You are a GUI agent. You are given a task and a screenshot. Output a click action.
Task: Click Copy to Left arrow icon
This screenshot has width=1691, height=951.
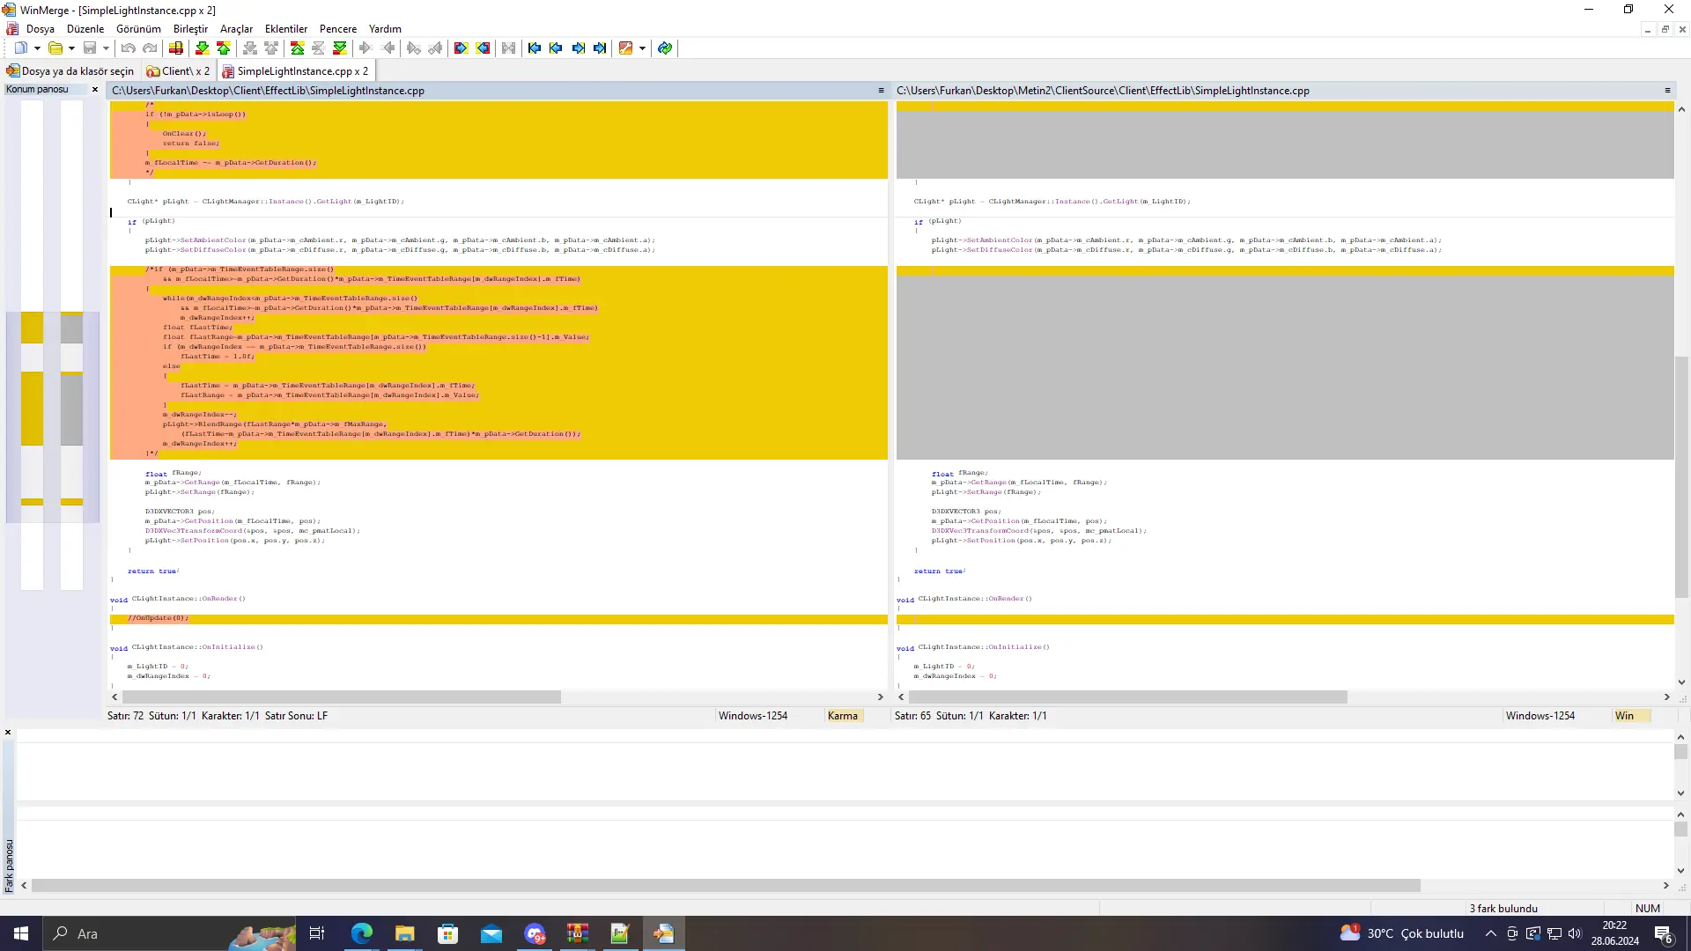388,48
